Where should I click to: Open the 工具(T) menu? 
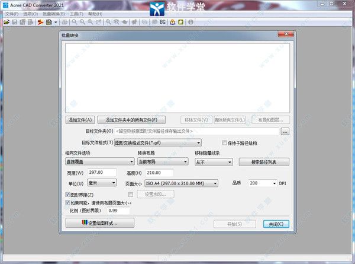point(76,14)
